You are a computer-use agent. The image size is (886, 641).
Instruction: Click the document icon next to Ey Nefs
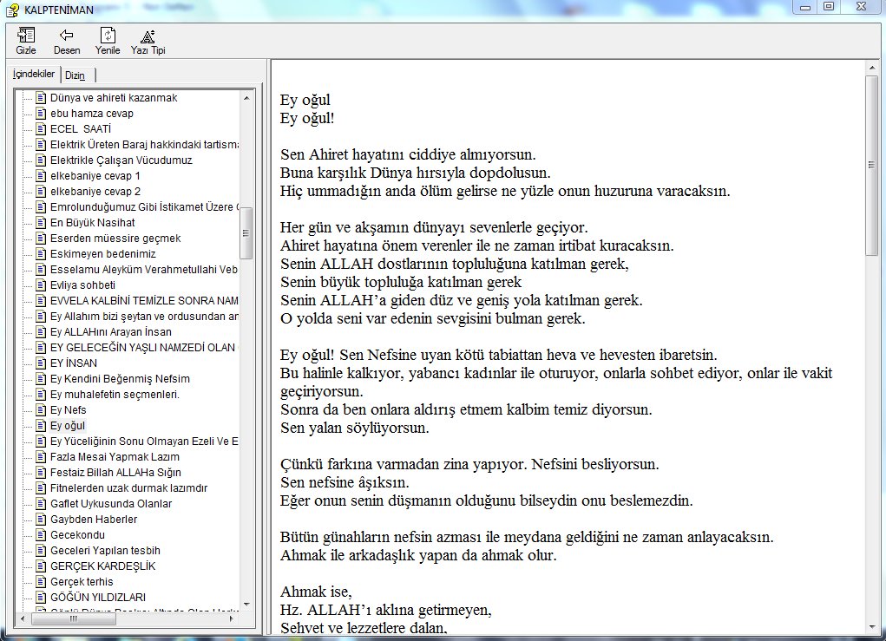40,410
